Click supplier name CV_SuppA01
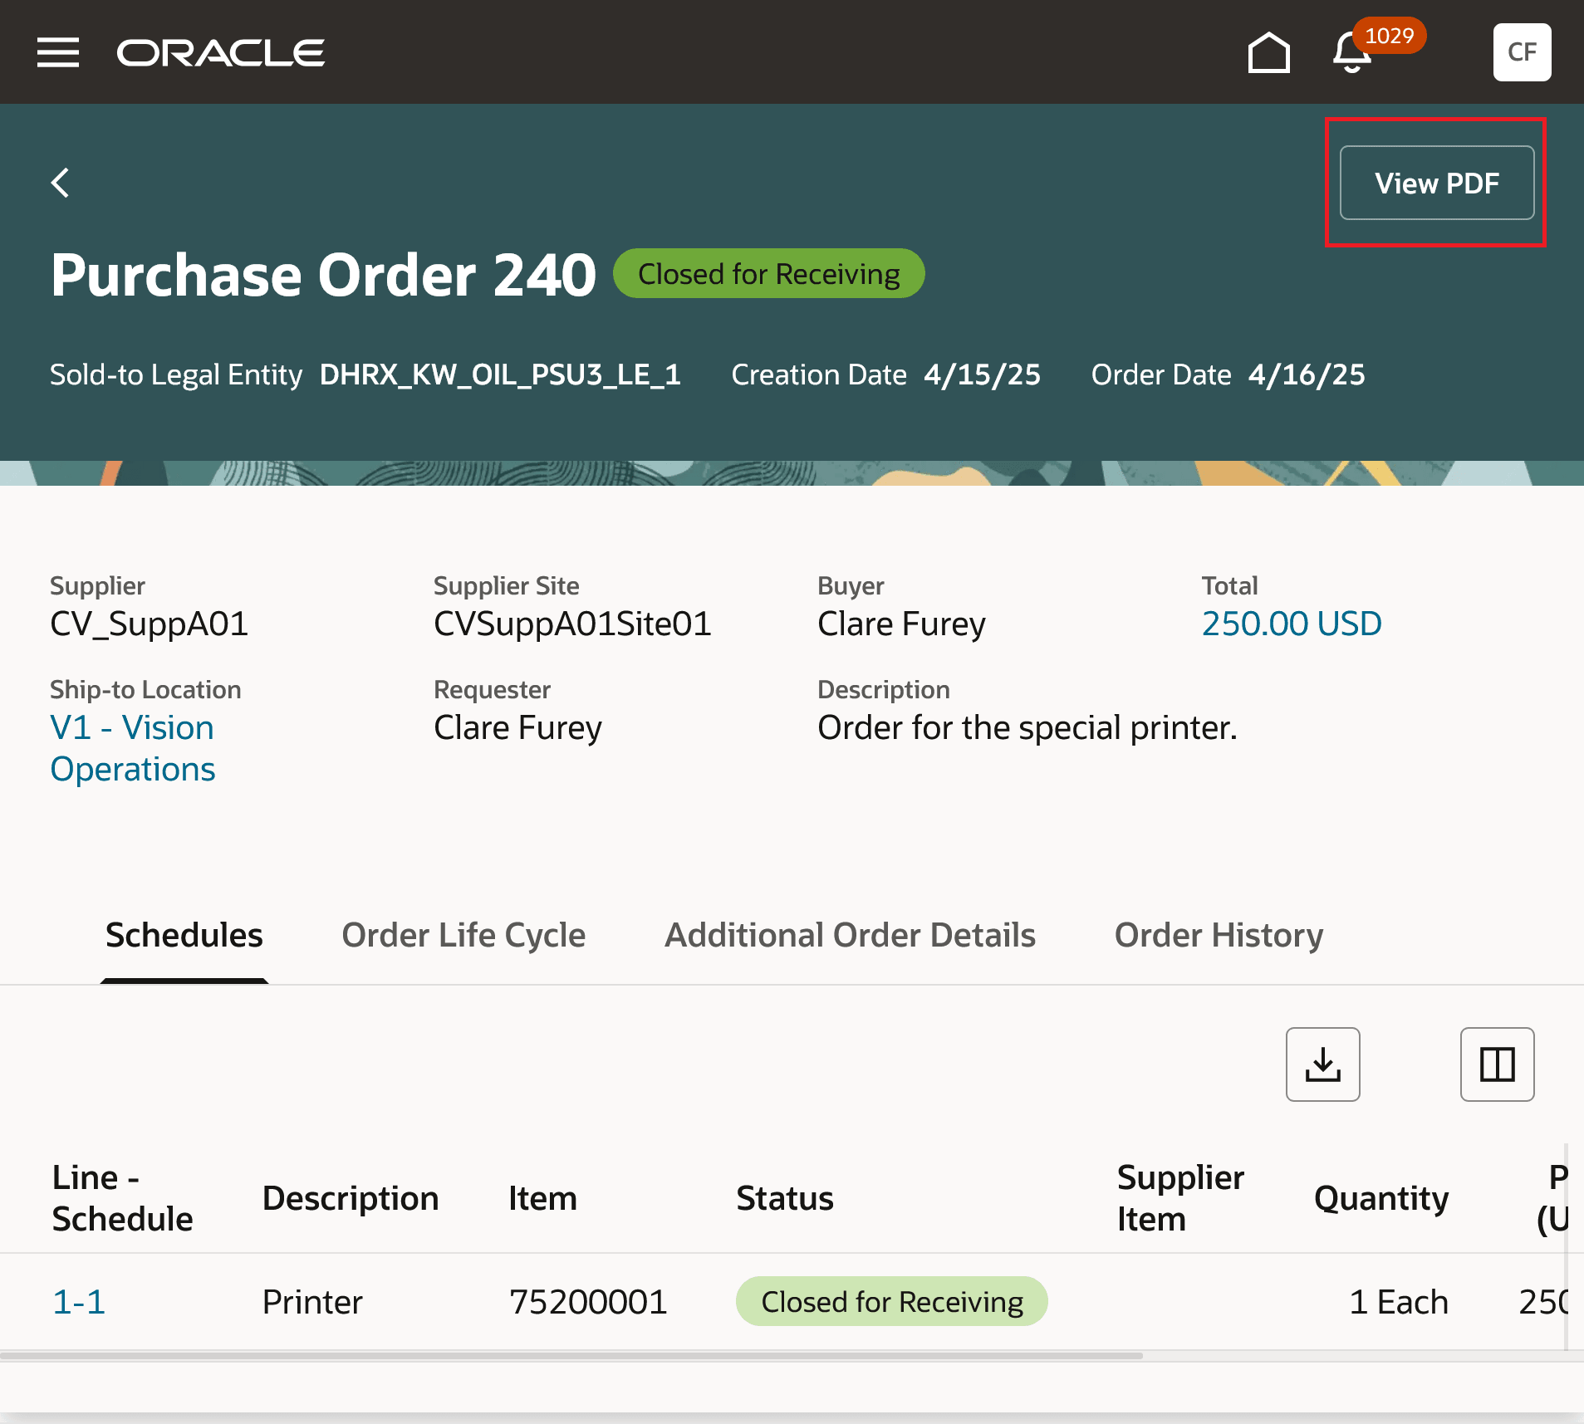 point(150,624)
